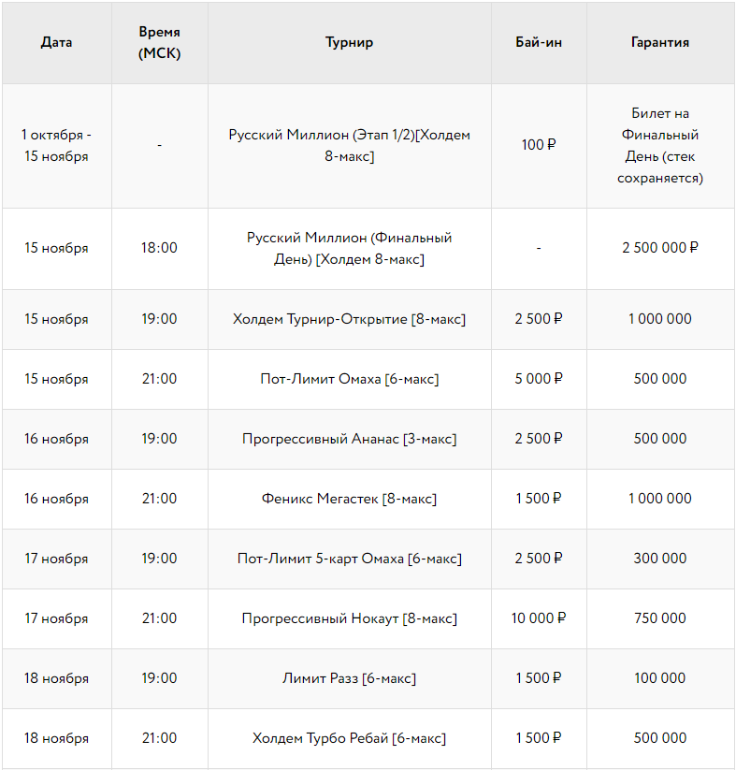
Task: Select Пот-Лимит 5-карт Омаха [6-макс] entry
Action: 349,559
